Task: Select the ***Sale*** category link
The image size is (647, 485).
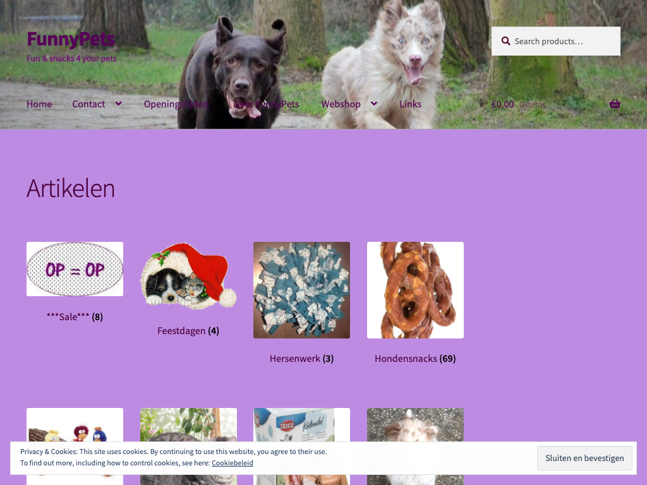Action: [x=75, y=317]
